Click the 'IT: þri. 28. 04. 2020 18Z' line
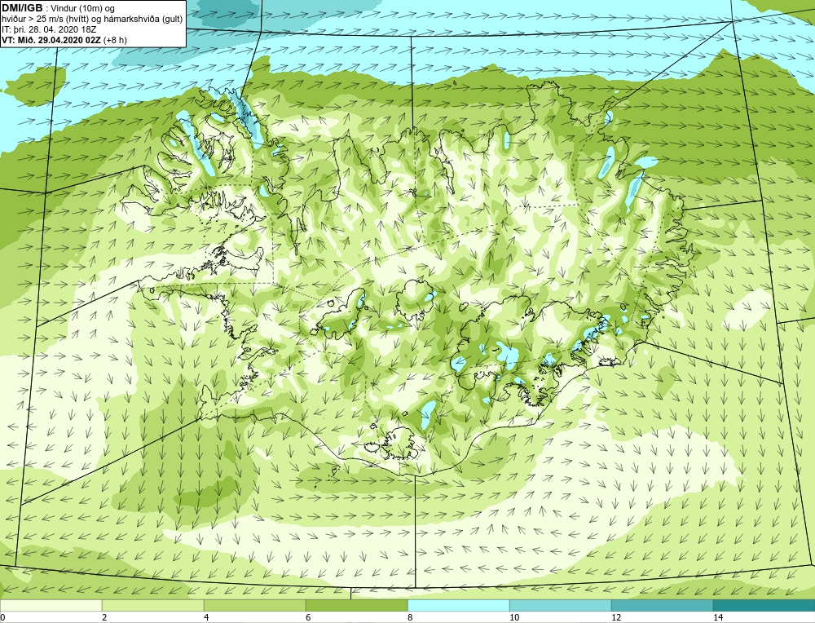 click(x=49, y=29)
